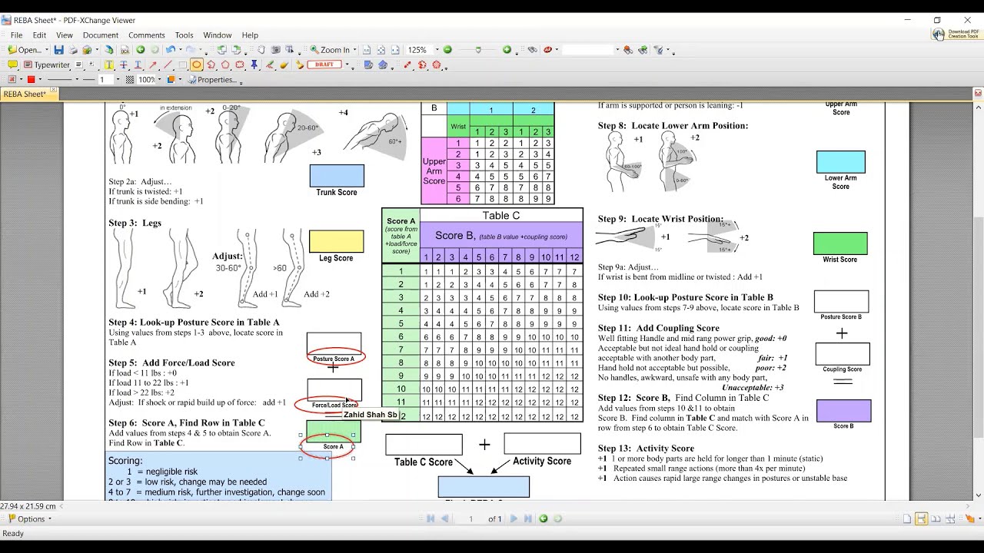Open the View menu
984x553 pixels.
coord(64,35)
